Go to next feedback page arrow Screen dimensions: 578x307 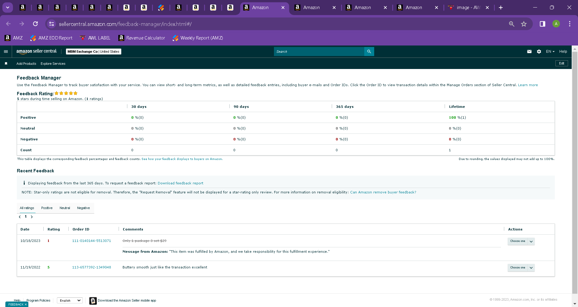32,217
